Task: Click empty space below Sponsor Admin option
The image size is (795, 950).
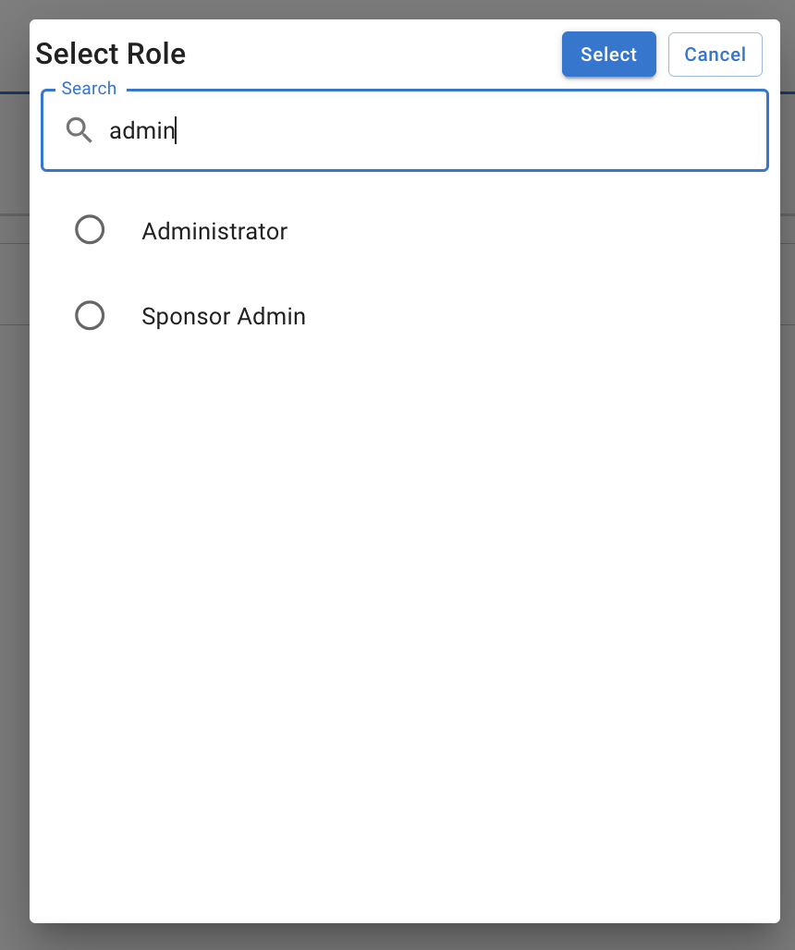Action: coord(404,601)
